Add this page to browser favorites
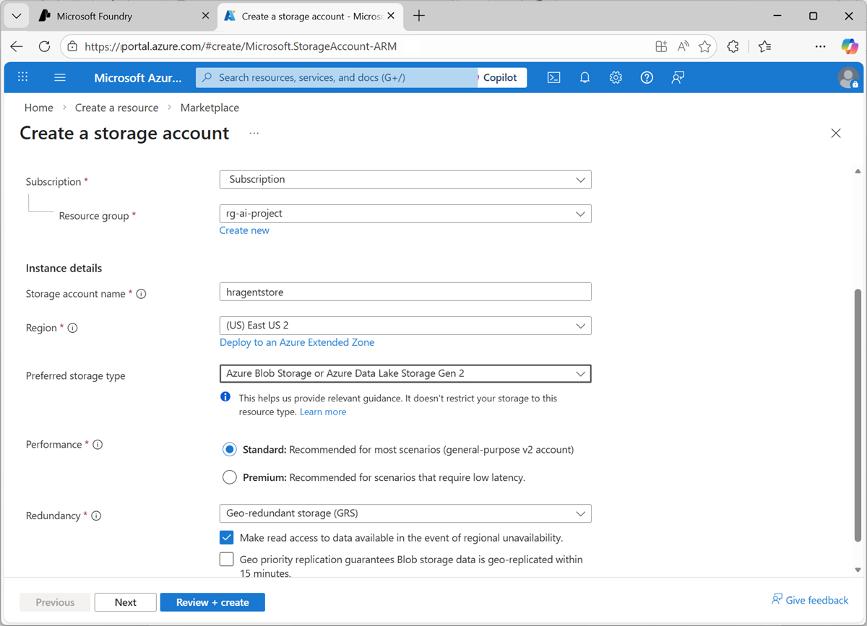Viewport: 867px width, 626px height. point(704,45)
